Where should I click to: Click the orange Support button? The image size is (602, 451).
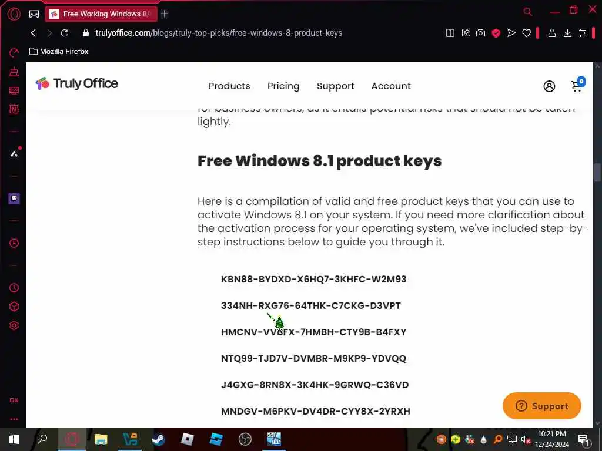(541, 406)
